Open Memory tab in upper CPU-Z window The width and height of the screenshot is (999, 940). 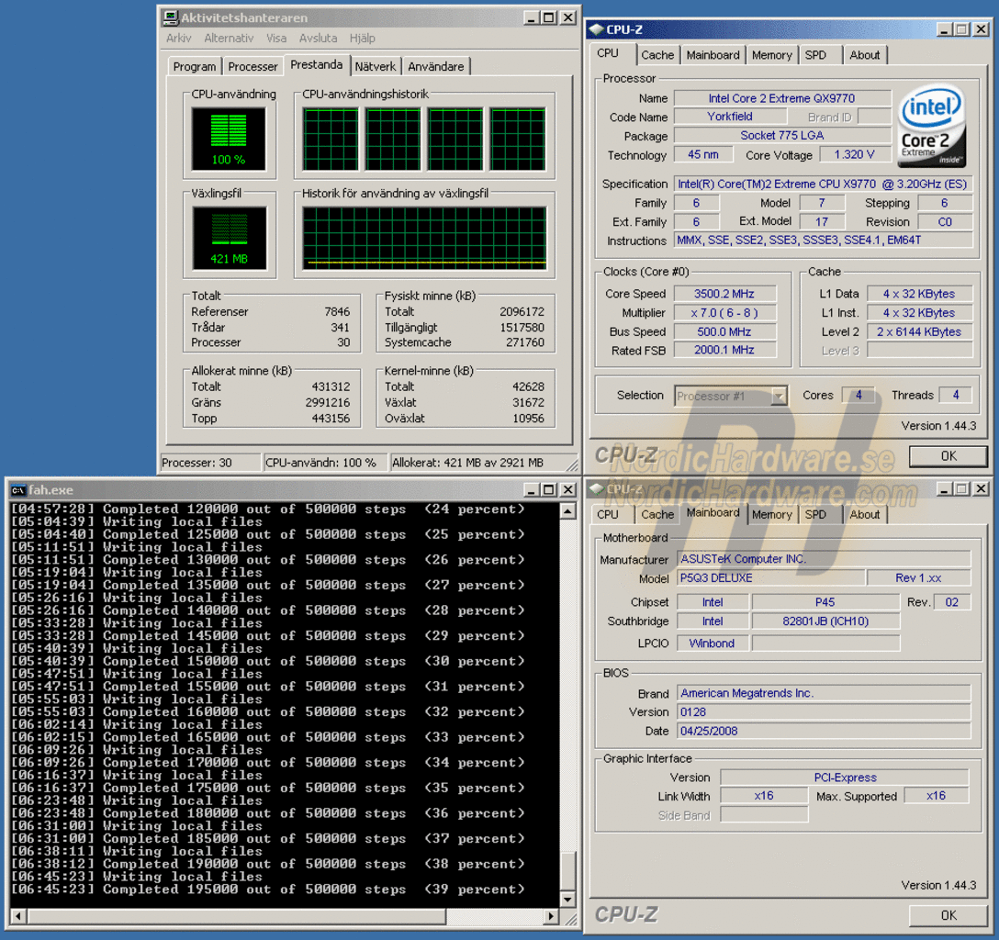pyautogui.click(x=771, y=55)
